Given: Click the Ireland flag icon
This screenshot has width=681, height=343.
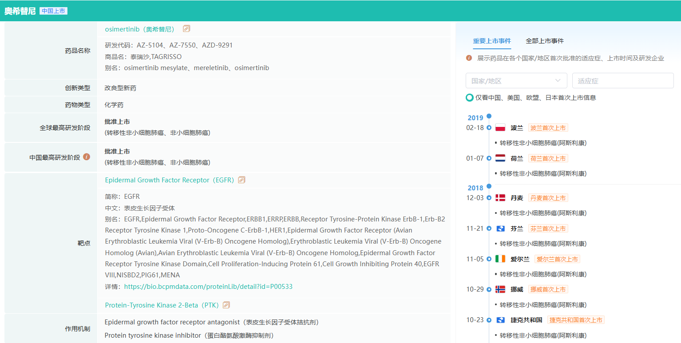Looking at the screenshot, I should (x=500, y=259).
